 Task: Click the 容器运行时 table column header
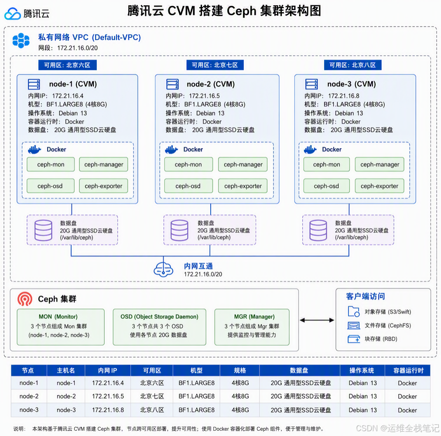[408, 370]
